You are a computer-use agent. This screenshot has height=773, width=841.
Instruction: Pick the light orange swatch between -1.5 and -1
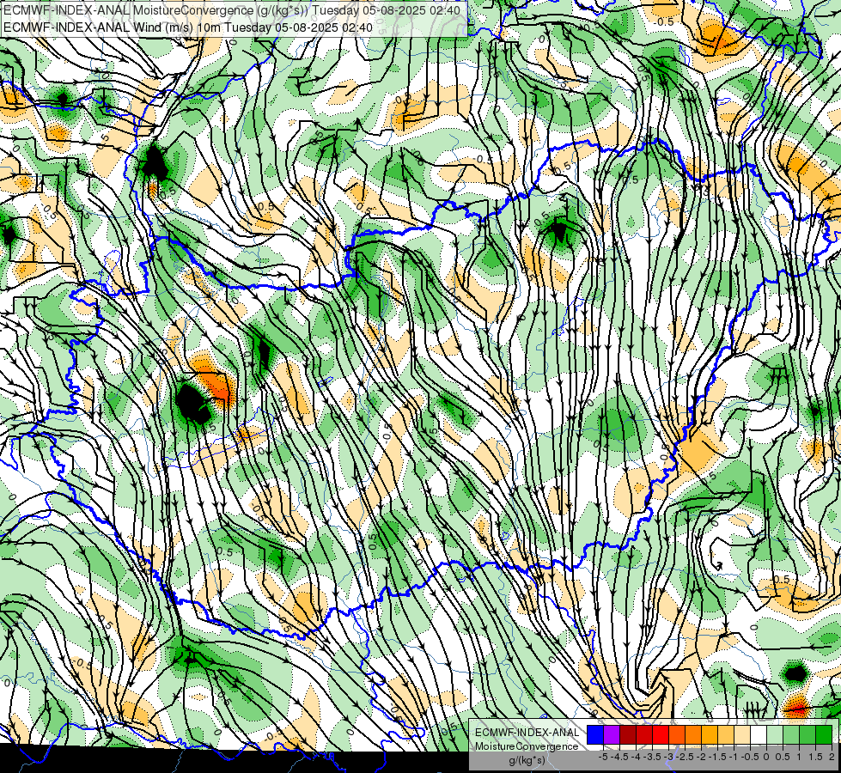pyautogui.click(x=726, y=734)
